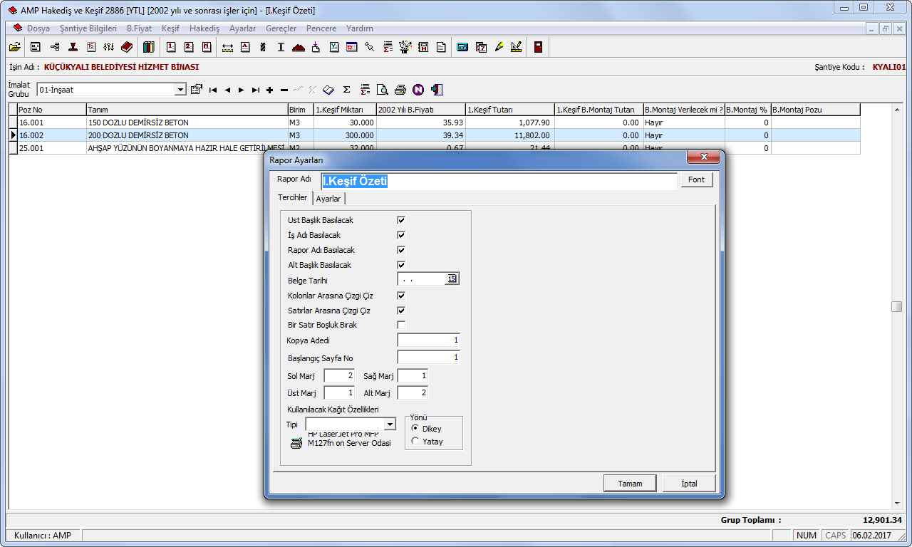This screenshot has width=912, height=547.
Task: Click the red book icon in toolbar
Action: pyautogui.click(x=127, y=48)
